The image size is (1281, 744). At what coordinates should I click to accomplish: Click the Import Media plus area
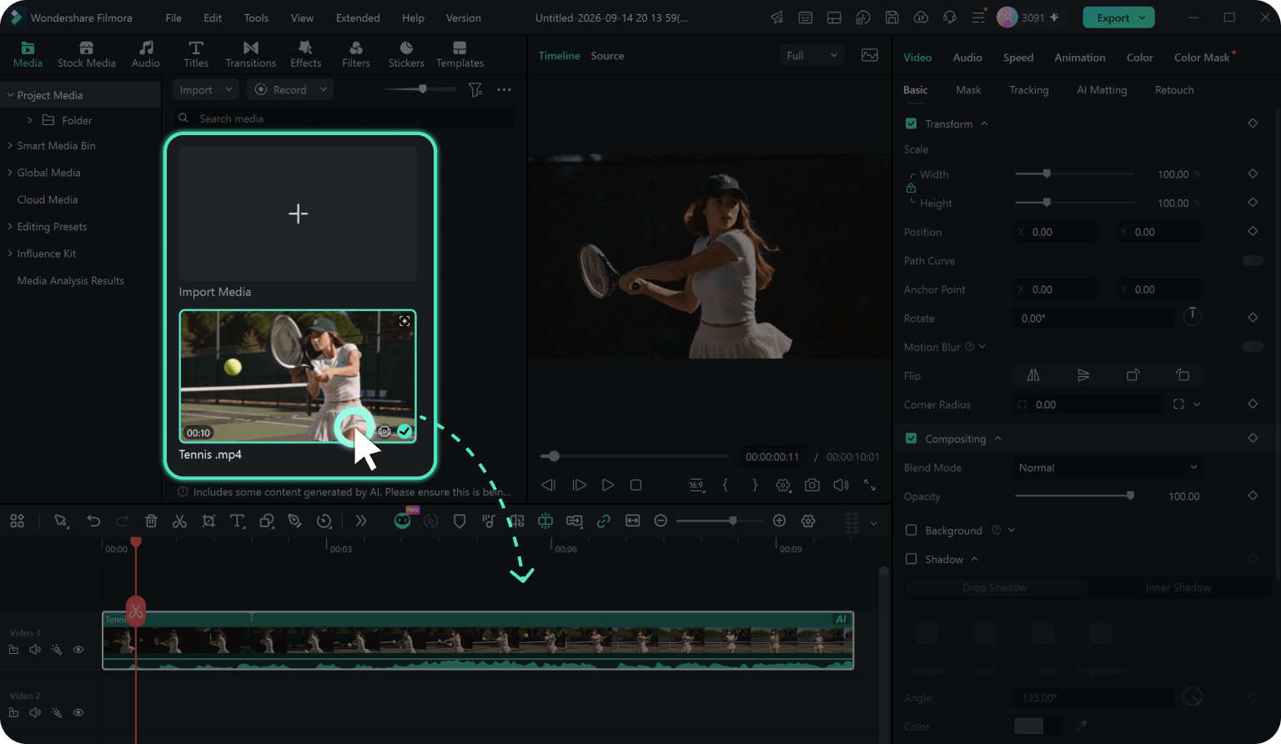298,214
